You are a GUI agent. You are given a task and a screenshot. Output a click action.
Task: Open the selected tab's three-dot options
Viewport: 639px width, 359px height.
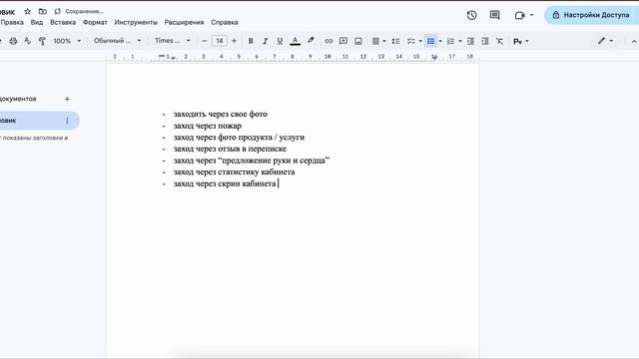click(67, 121)
